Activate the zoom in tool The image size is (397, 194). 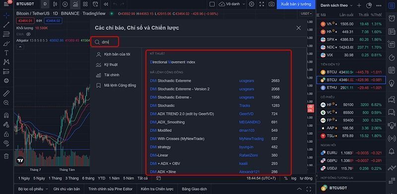6,103
